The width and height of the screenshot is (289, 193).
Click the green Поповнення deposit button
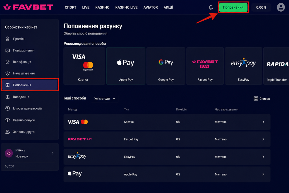tap(233, 7)
